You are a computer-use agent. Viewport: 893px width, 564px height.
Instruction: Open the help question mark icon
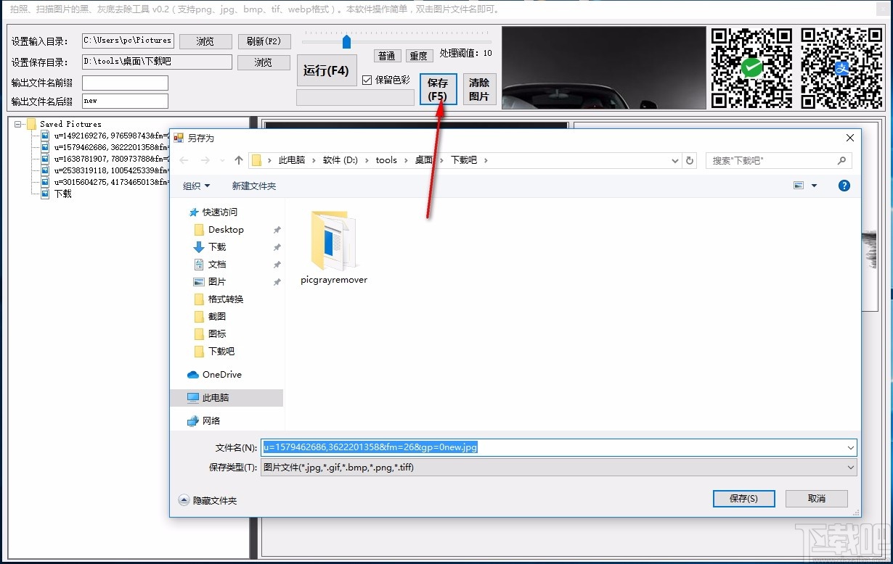click(844, 186)
